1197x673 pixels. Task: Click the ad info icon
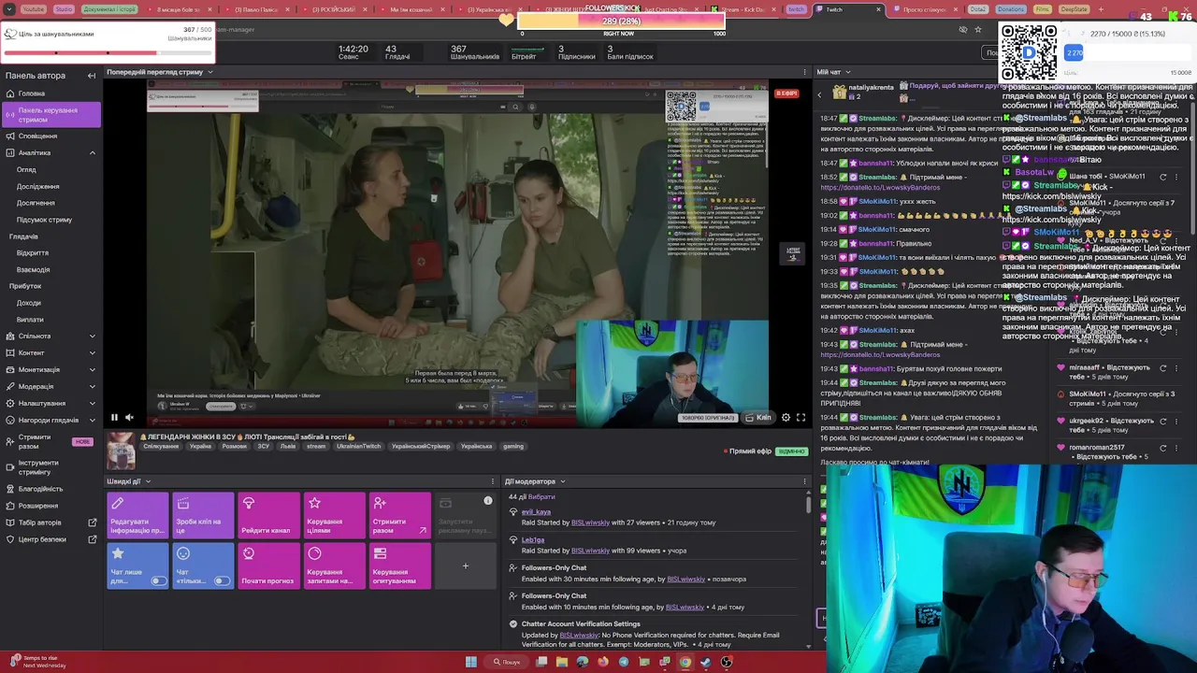[487, 502]
